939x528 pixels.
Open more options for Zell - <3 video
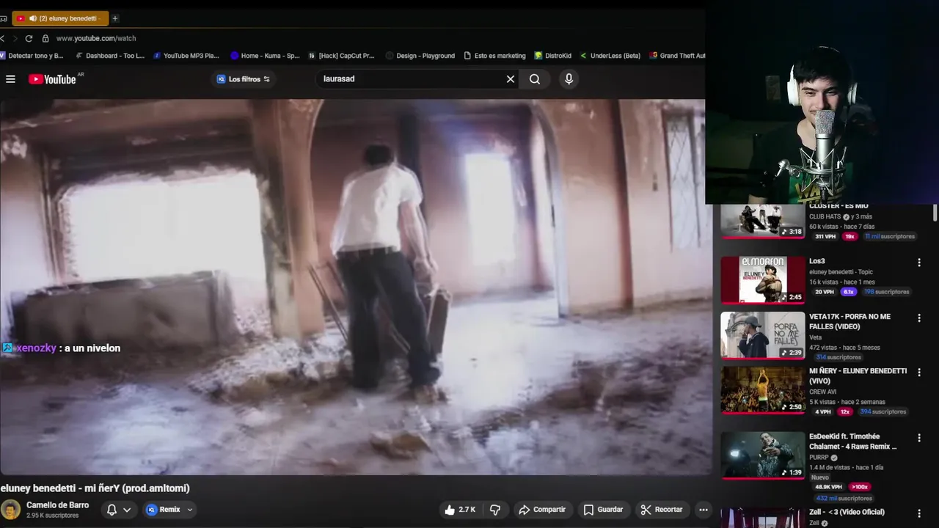click(x=918, y=513)
